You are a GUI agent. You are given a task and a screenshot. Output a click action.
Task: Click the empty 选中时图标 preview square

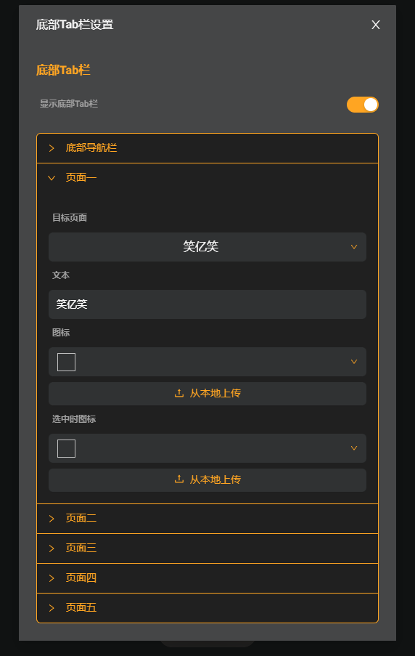(67, 448)
